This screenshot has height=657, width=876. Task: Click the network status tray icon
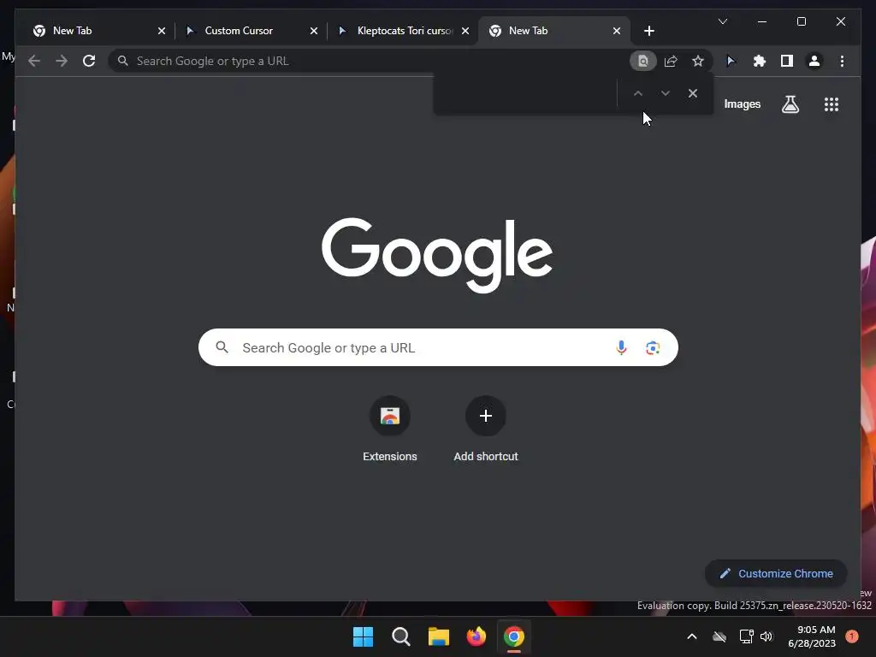[x=746, y=636]
